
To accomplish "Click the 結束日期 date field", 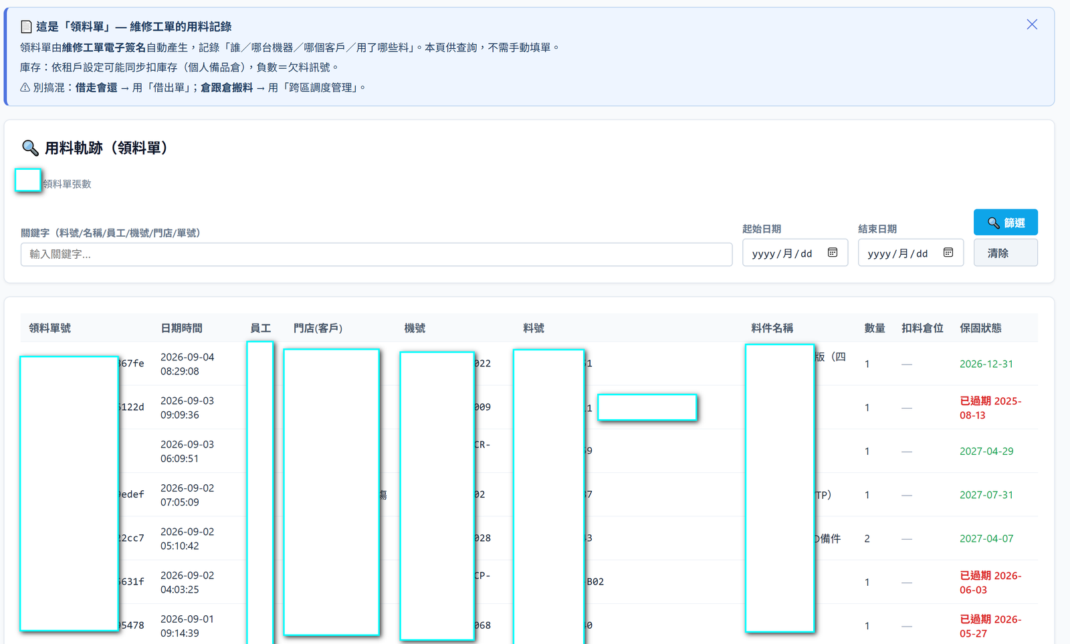I will (x=911, y=253).
